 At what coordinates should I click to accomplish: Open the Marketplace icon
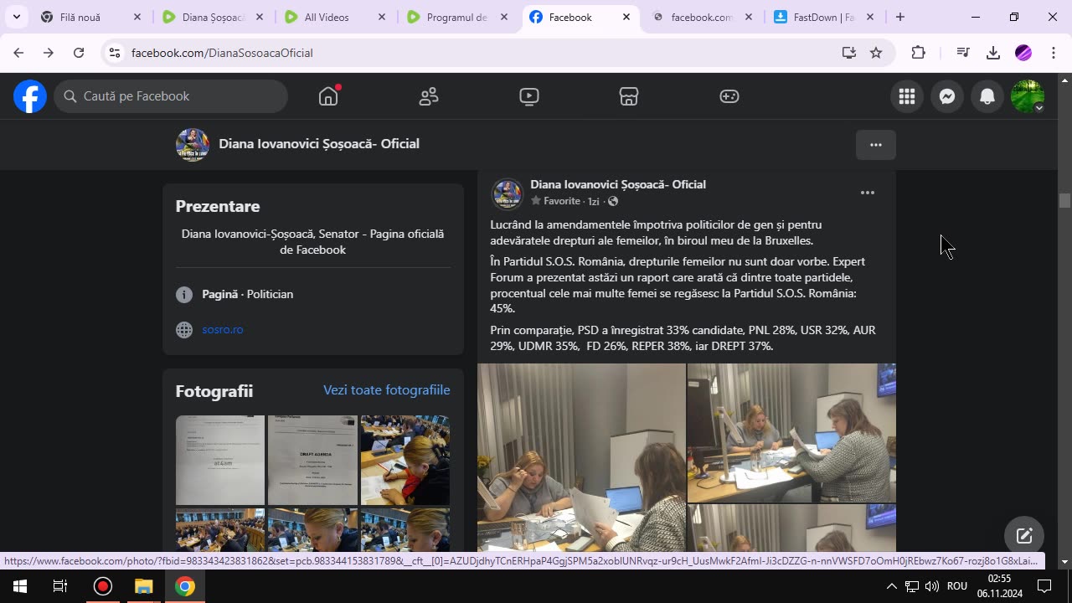[629, 96]
